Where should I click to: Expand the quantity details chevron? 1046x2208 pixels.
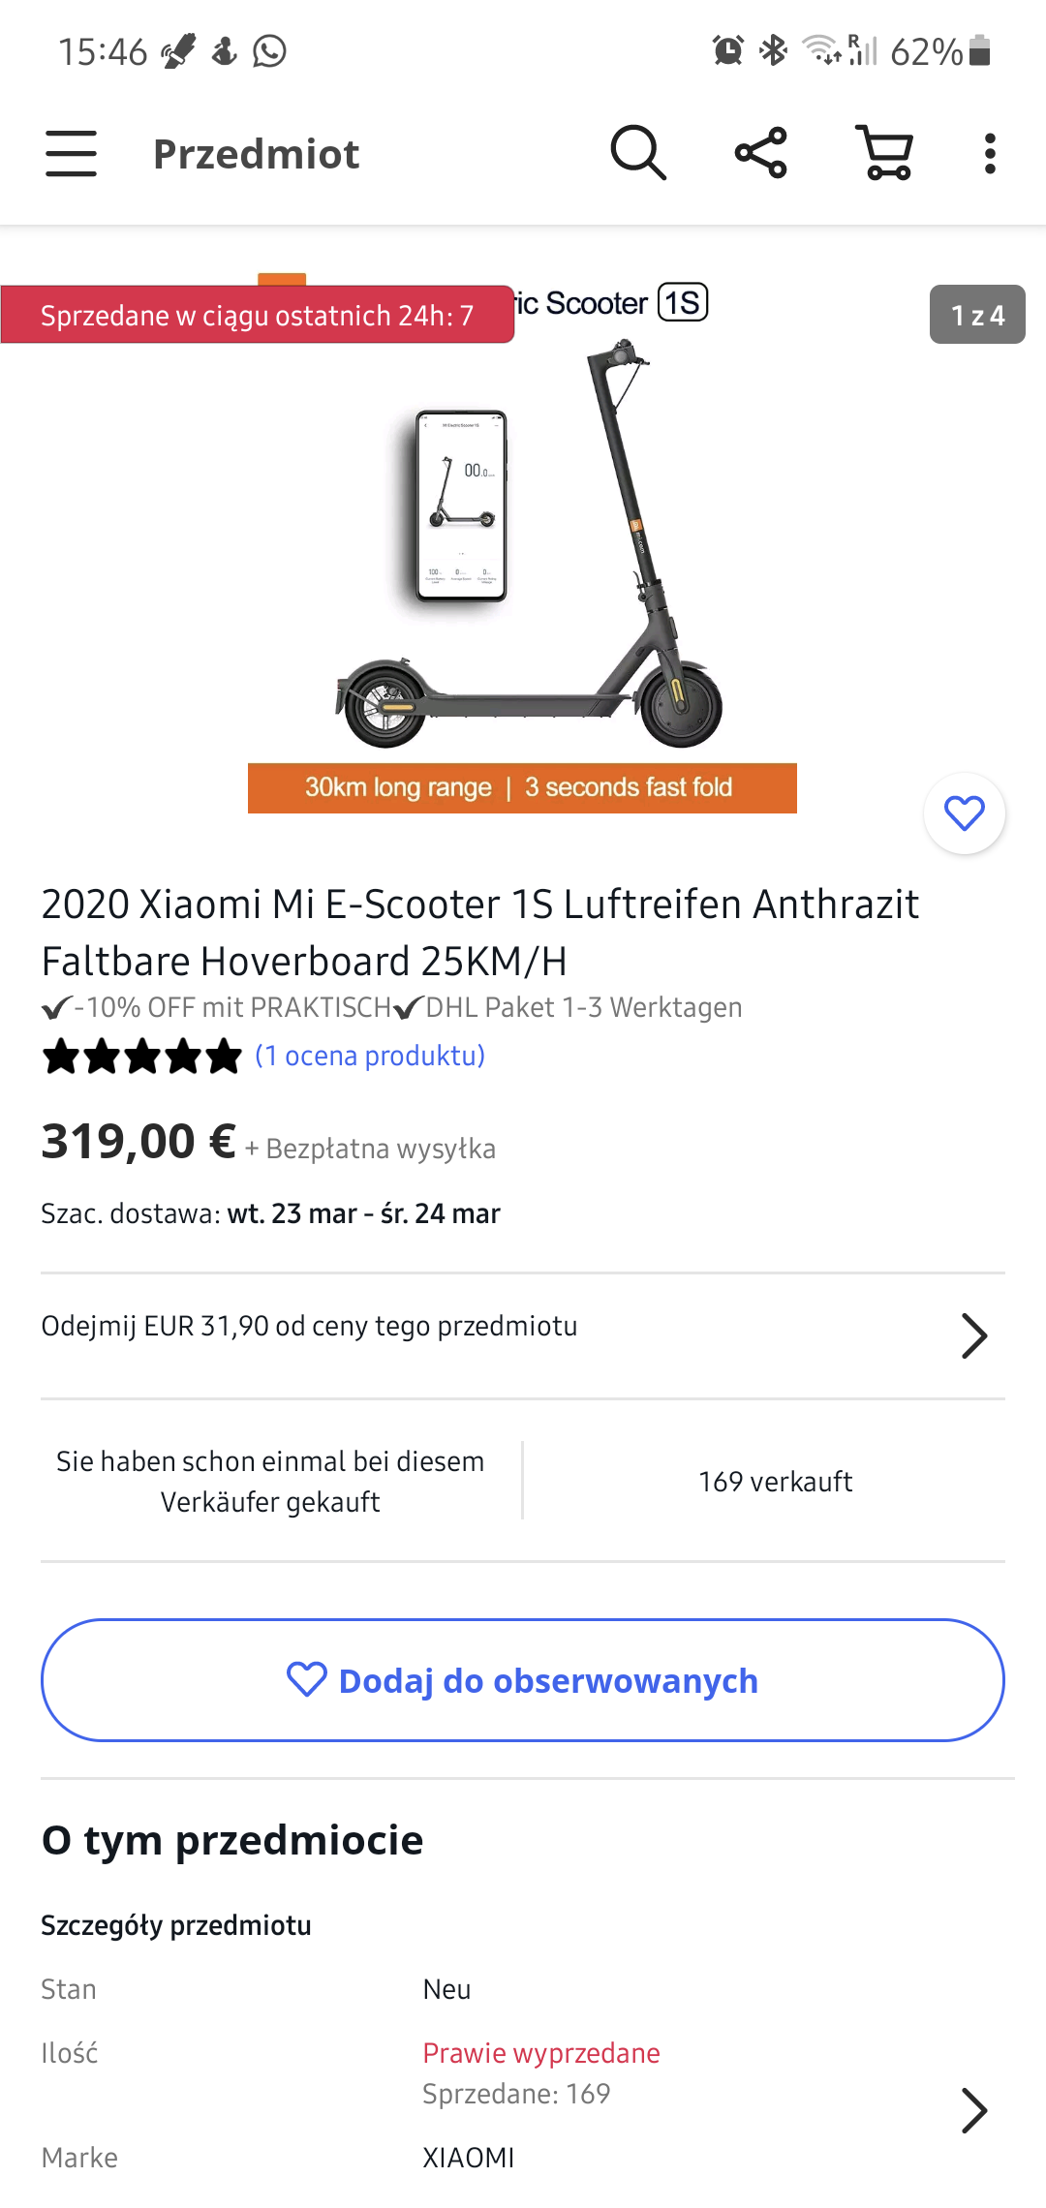click(x=973, y=2111)
